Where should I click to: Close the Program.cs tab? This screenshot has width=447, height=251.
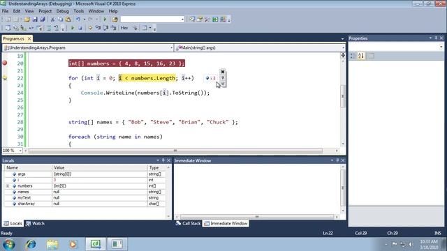(x=29, y=39)
